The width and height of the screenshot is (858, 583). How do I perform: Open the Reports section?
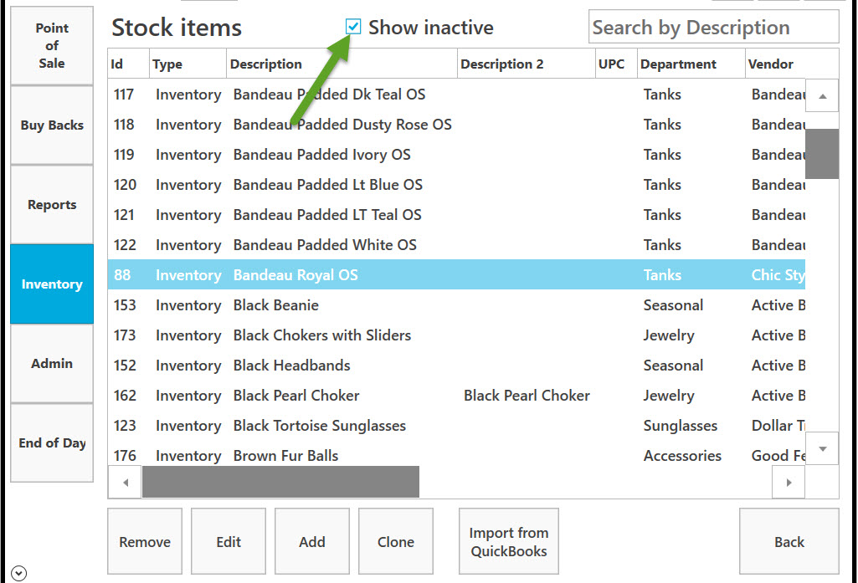pos(52,205)
